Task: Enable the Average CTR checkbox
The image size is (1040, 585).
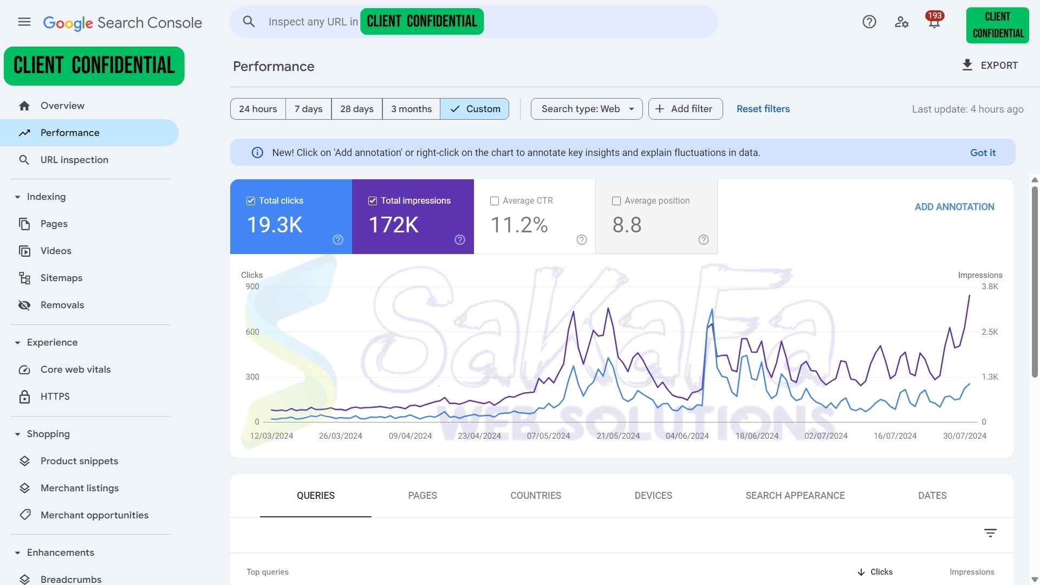Action: 495,201
